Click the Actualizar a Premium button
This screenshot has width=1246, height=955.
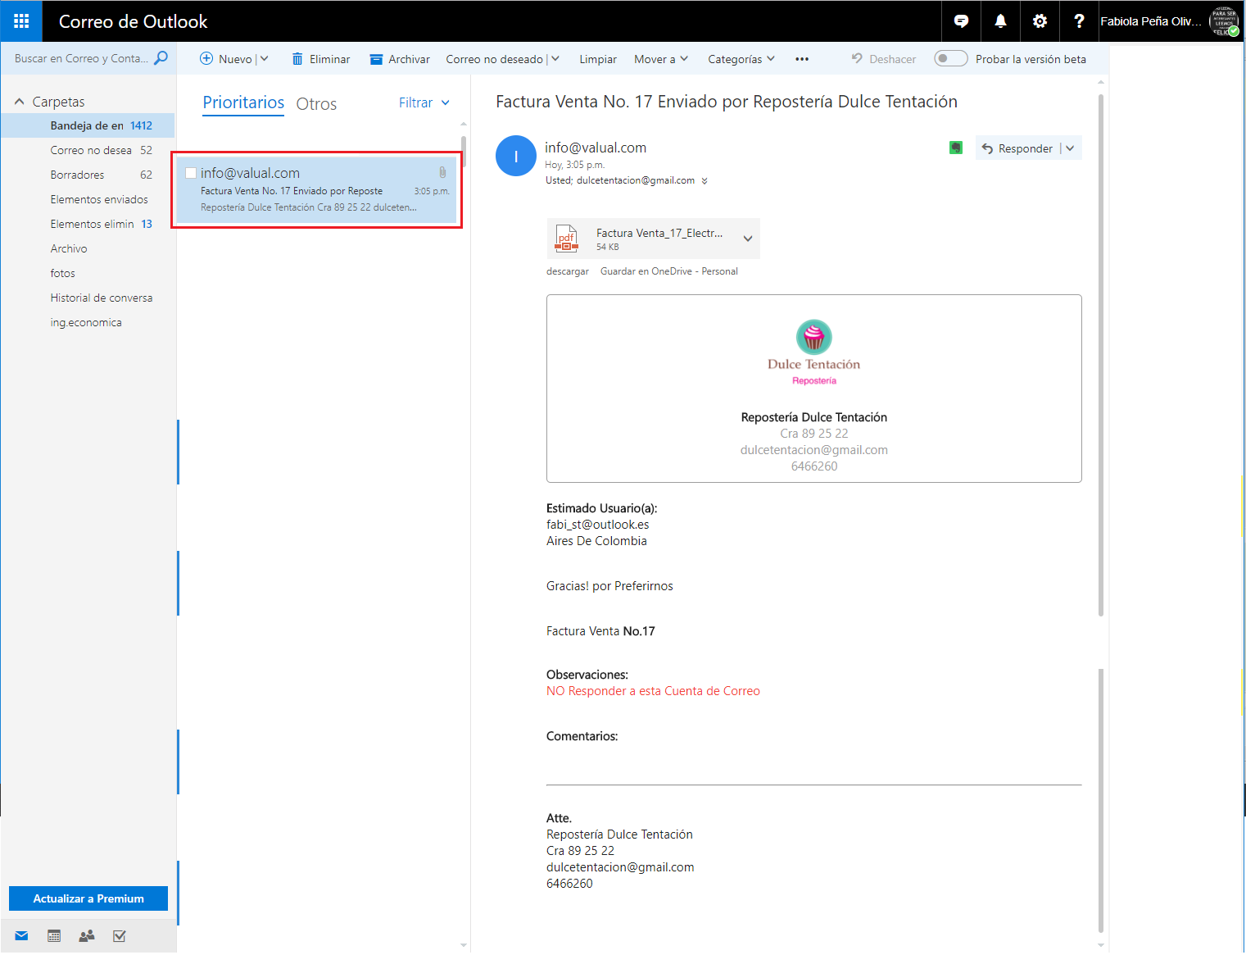(x=88, y=898)
